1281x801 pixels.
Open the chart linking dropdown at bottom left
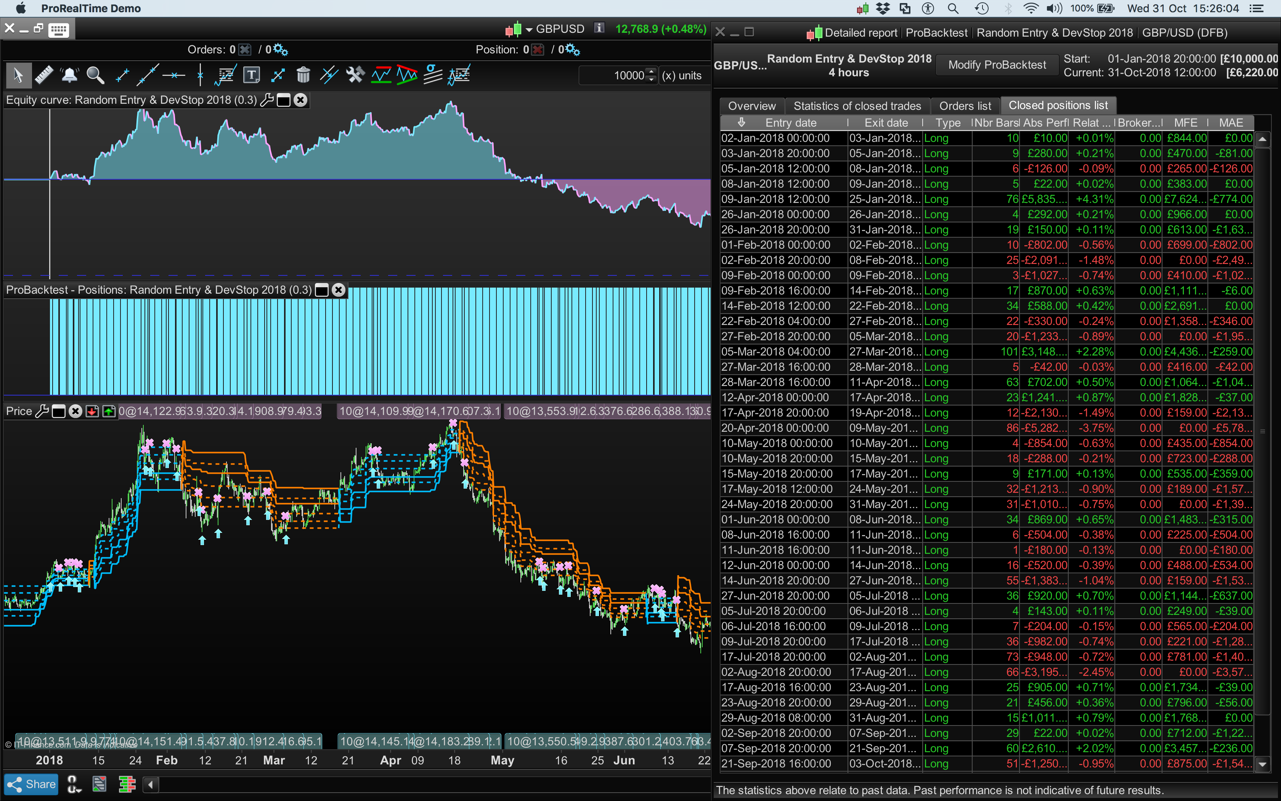tap(74, 784)
